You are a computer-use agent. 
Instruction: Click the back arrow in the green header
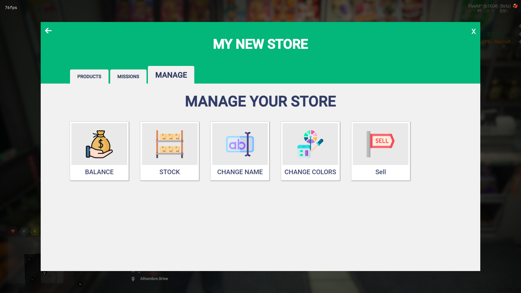point(48,31)
